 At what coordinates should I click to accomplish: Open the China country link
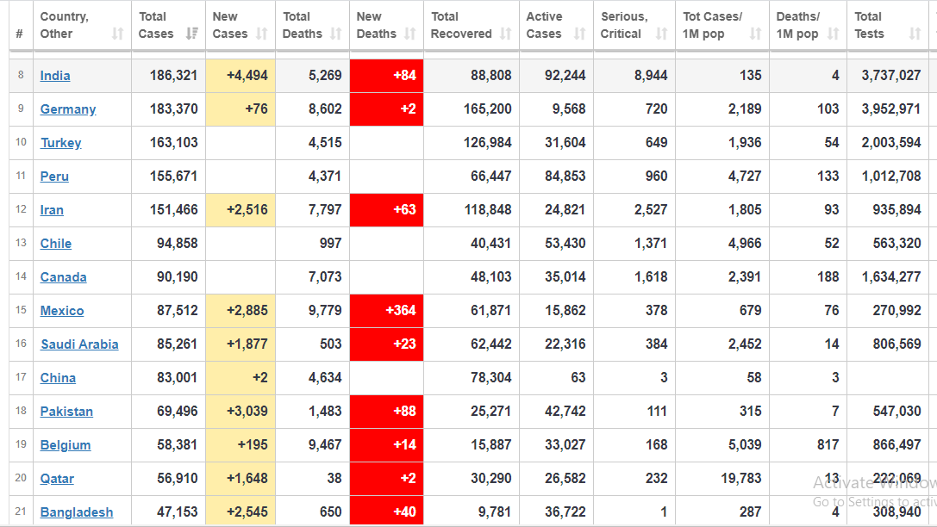58,378
